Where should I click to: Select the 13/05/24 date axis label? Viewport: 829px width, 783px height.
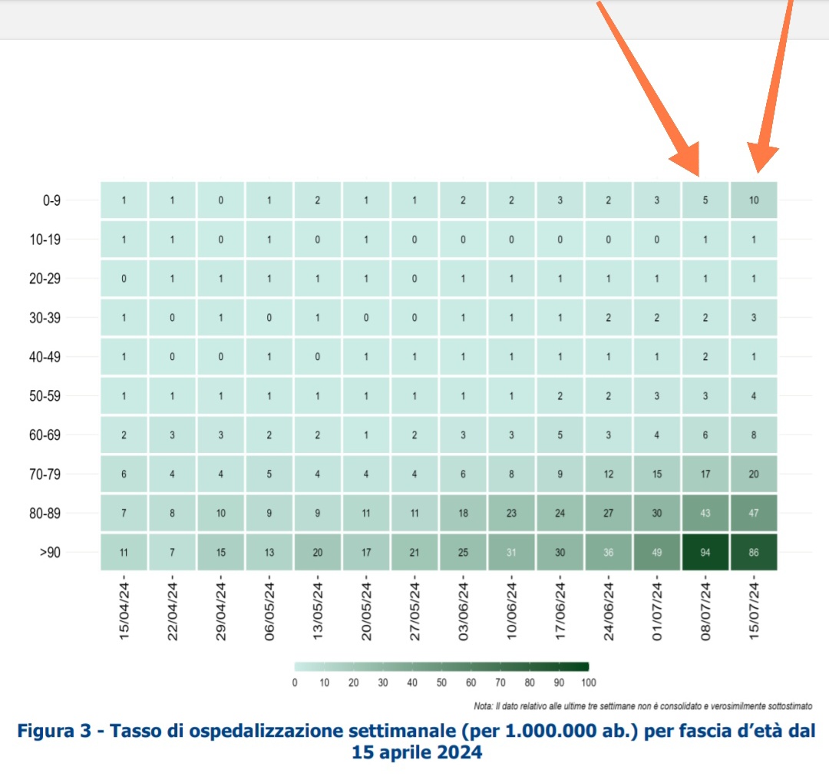(318, 612)
